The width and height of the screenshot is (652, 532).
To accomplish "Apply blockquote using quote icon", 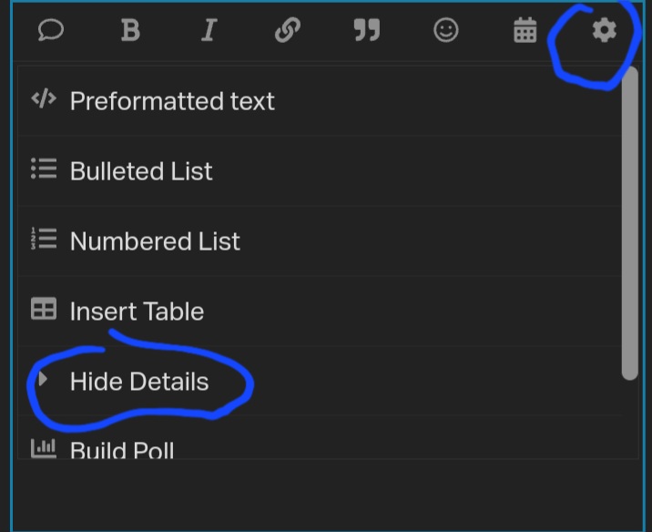I will pos(366,31).
